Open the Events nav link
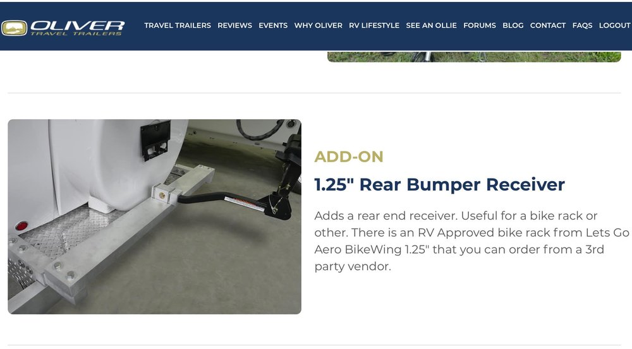 (273, 25)
